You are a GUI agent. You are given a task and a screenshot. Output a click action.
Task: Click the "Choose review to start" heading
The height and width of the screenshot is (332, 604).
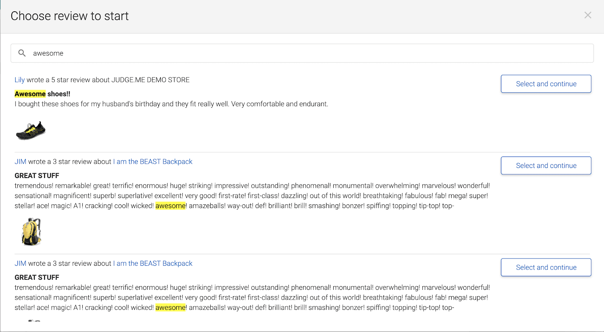coord(69,16)
